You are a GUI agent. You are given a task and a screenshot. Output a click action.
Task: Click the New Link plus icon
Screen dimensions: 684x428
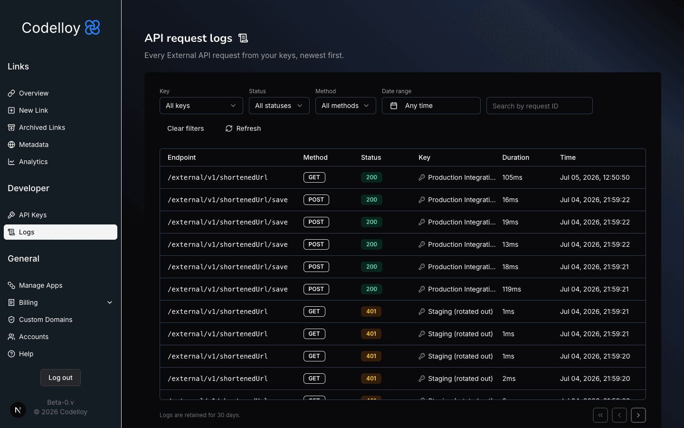11,110
